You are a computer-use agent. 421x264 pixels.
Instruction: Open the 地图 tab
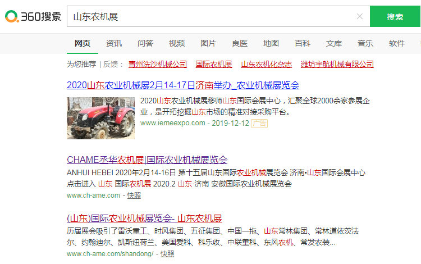[271, 43]
